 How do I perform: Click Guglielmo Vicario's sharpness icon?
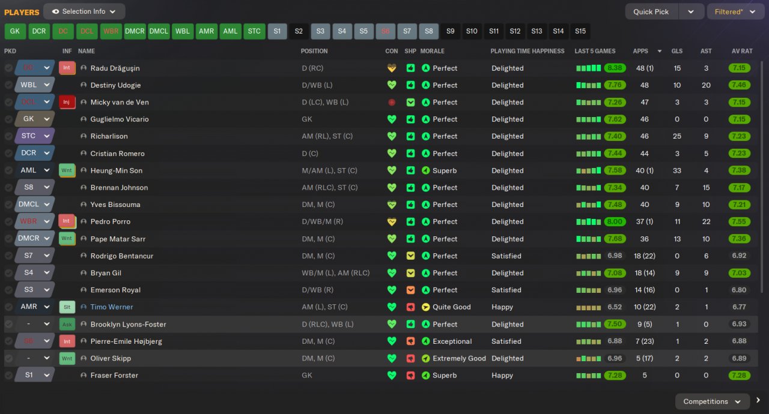coord(410,119)
